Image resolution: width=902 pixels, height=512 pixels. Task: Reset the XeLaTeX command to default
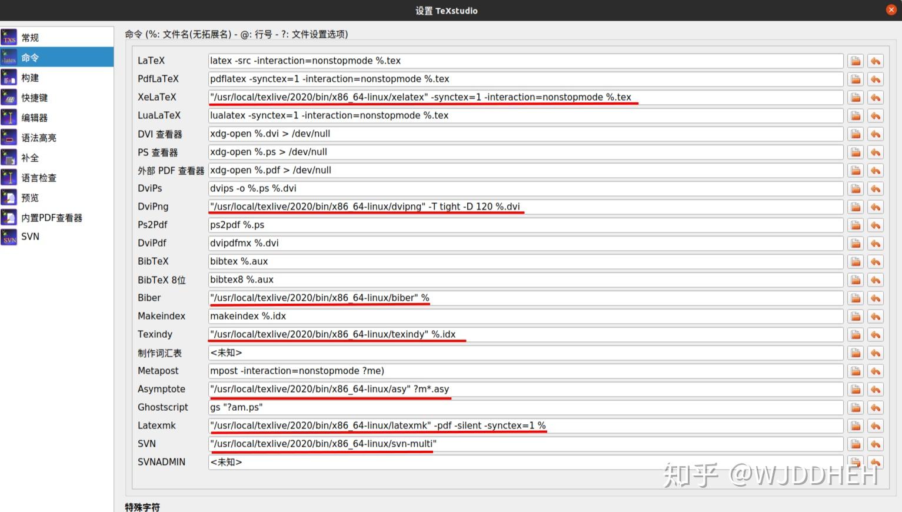click(876, 98)
